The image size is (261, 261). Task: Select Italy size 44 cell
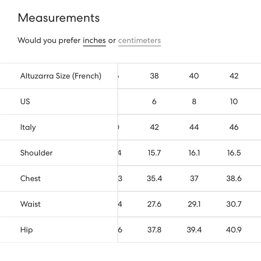tap(194, 127)
